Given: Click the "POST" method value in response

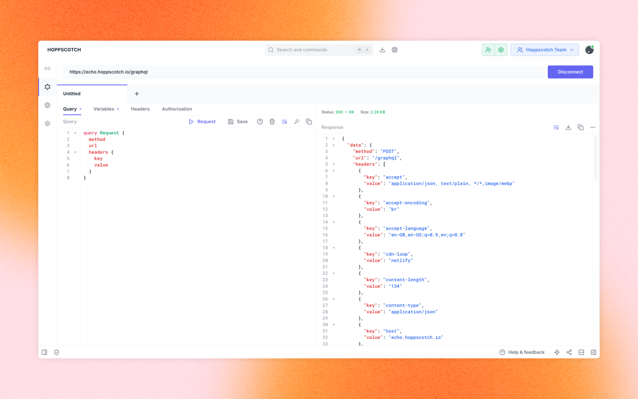Looking at the screenshot, I should (388, 151).
